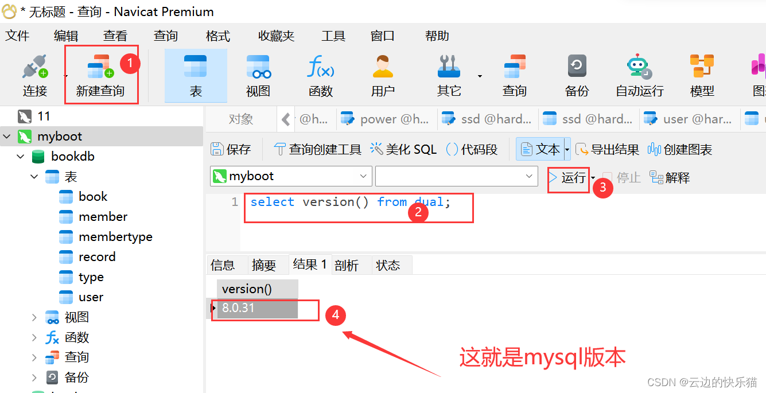
Task: Open the Backup (备份) toolbar icon
Action: (x=577, y=76)
